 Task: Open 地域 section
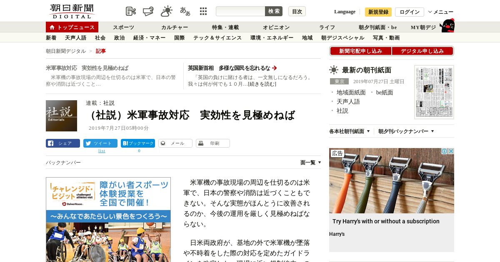[307, 38]
